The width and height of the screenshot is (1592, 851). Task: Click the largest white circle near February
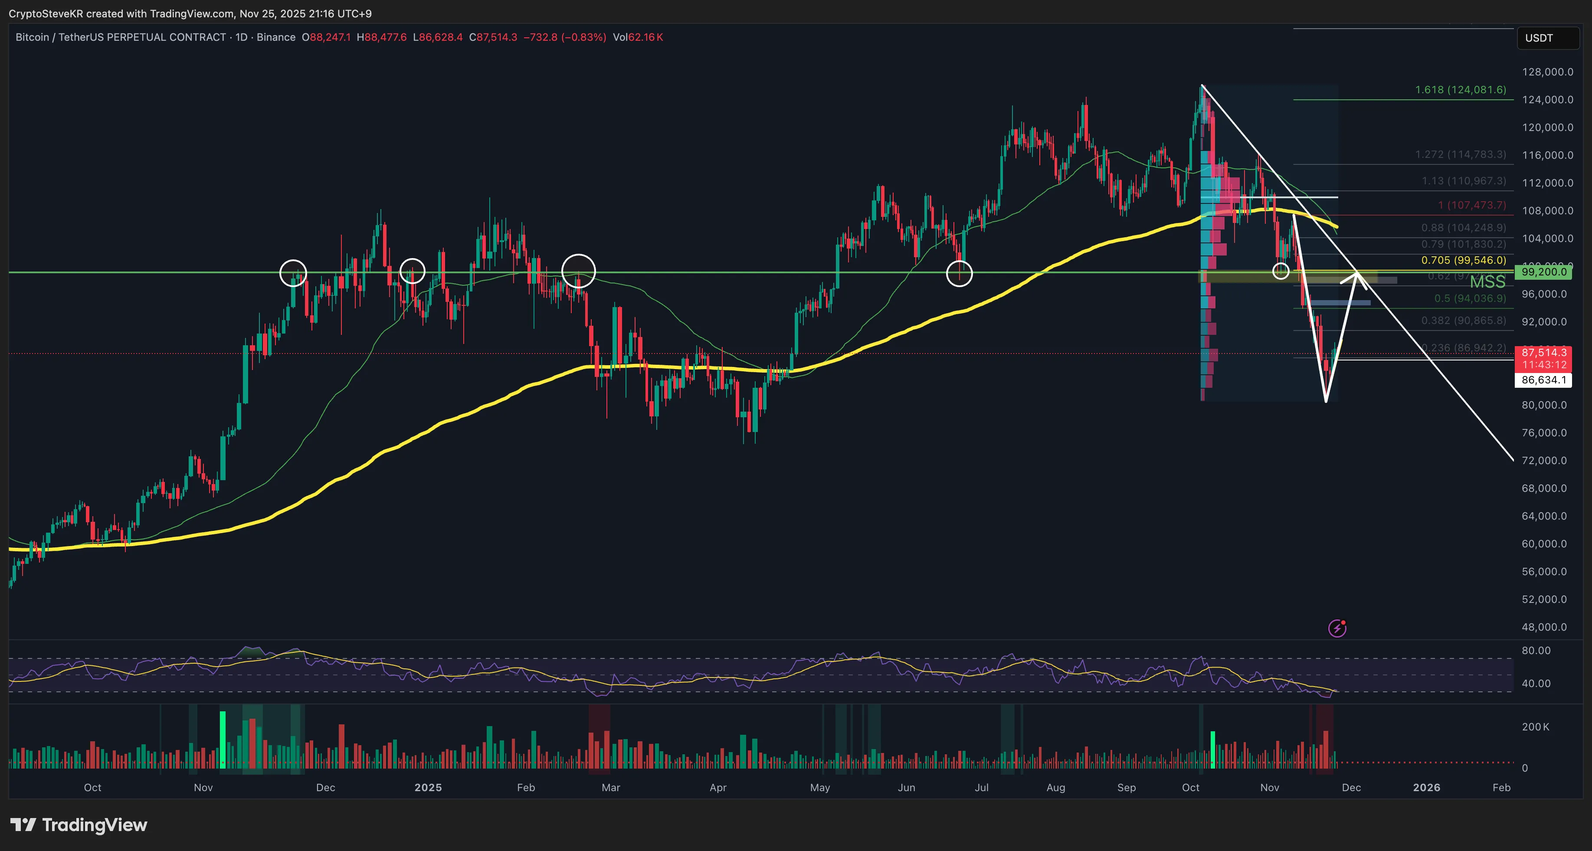pos(579,271)
